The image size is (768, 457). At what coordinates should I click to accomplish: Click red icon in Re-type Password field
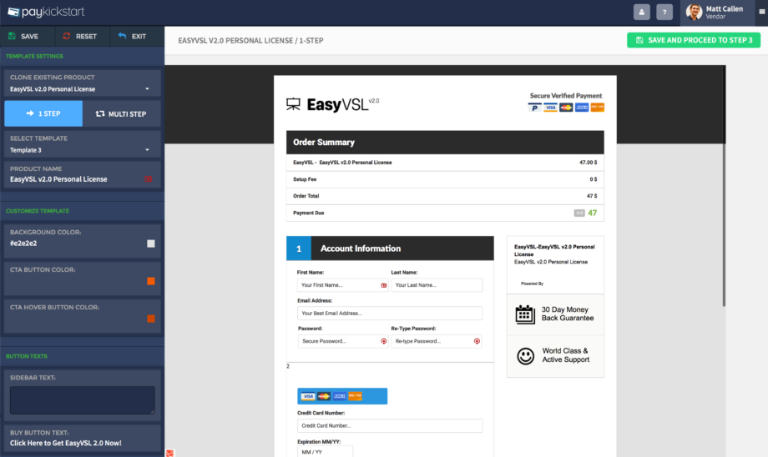point(477,341)
